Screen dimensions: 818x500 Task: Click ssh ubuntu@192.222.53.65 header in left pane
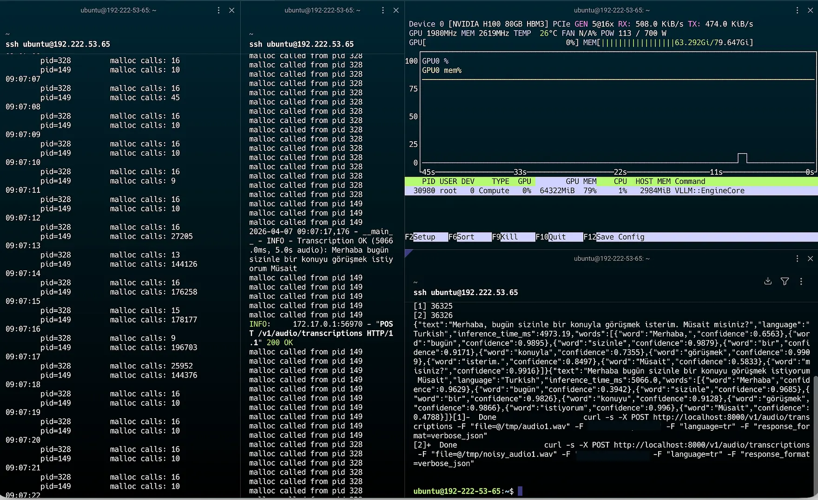[58, 44]
